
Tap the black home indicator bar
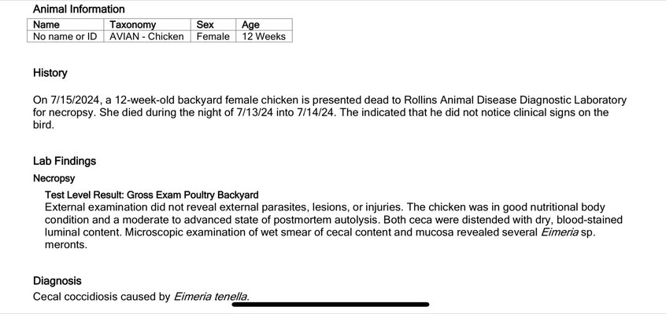[331, 305]
